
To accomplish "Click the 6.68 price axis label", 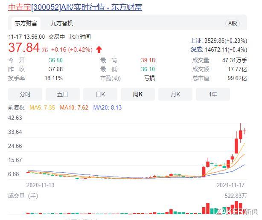I will [14, 174].
